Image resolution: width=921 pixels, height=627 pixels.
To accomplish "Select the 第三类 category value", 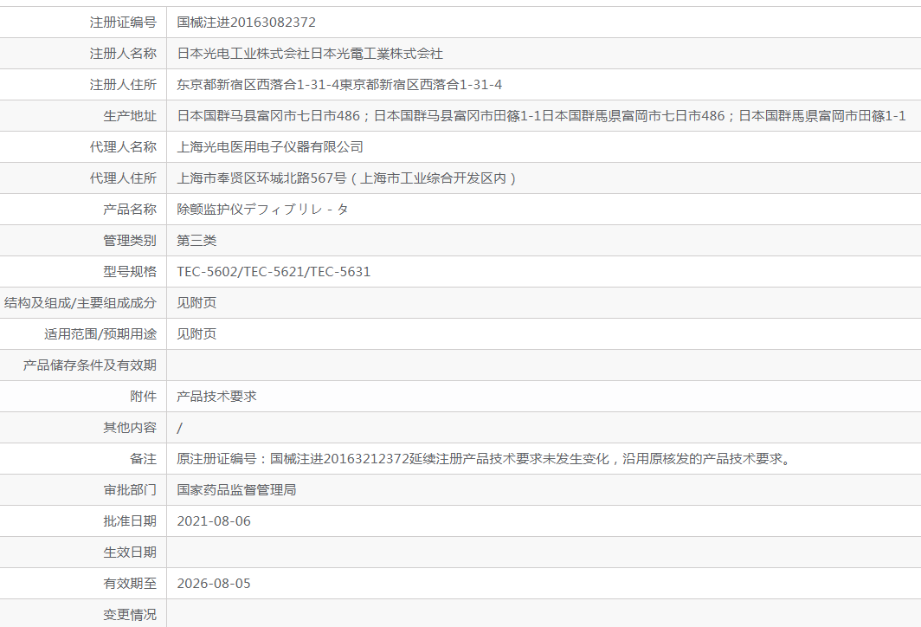I will [196, 241].
